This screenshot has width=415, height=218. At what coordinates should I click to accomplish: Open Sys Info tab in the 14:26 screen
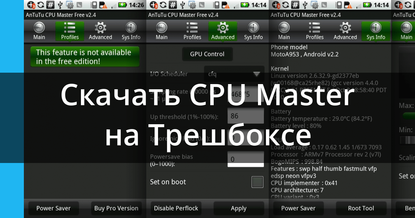131,31
